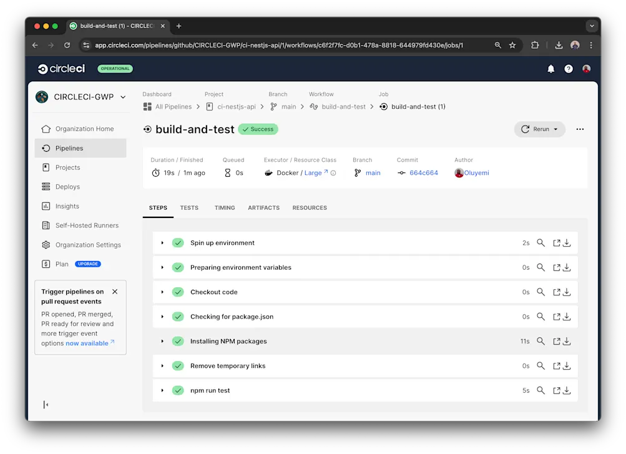Expand the npm run test step
Image resolution: width=626 pixels, height=454 pixels.
[162, 390]
